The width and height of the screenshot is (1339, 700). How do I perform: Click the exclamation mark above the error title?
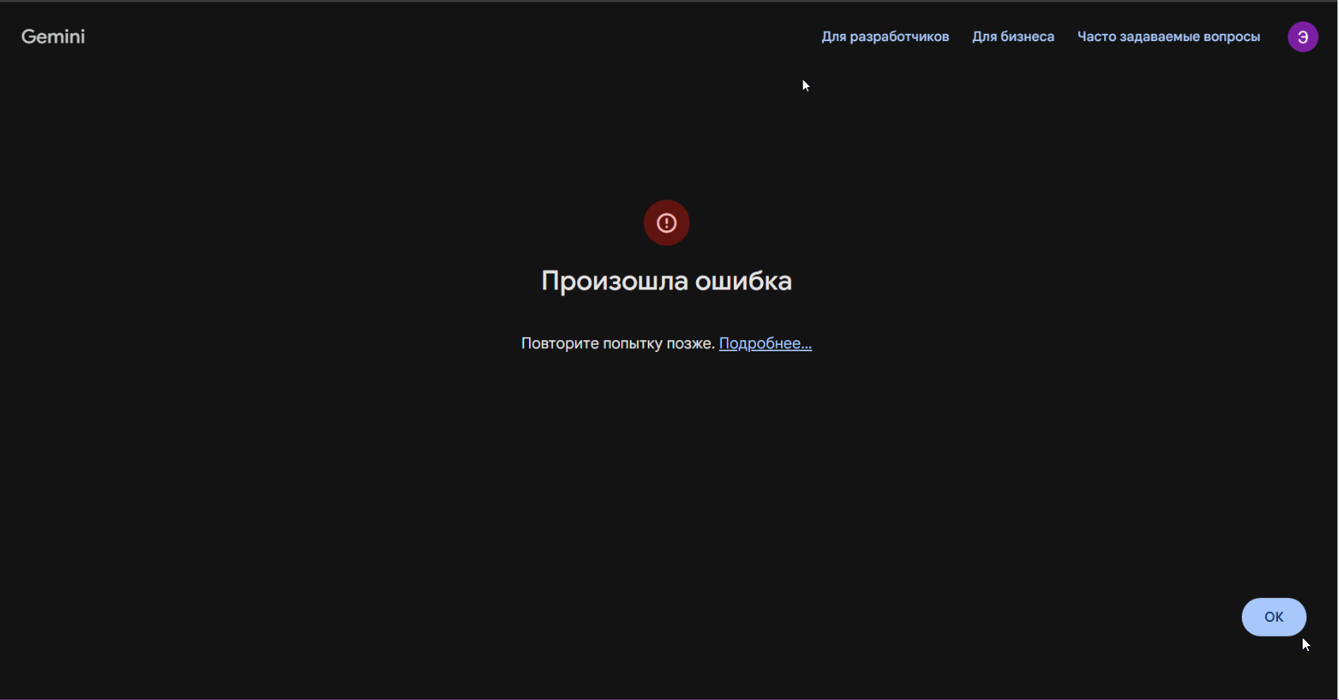click(x=666, y=223)
